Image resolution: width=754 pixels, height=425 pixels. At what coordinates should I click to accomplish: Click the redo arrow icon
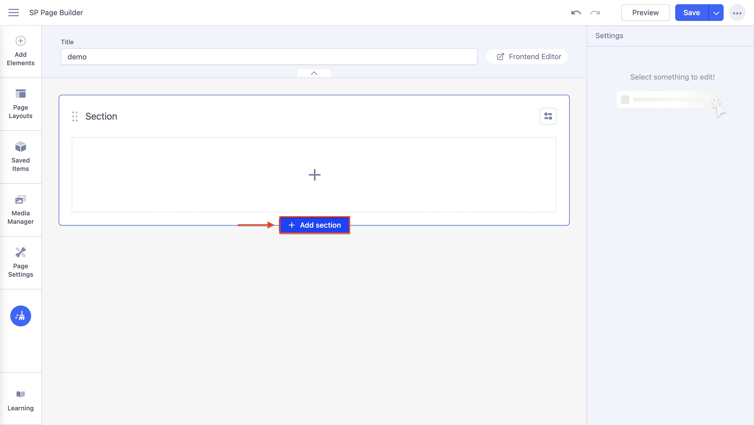(x=595, y=13)
